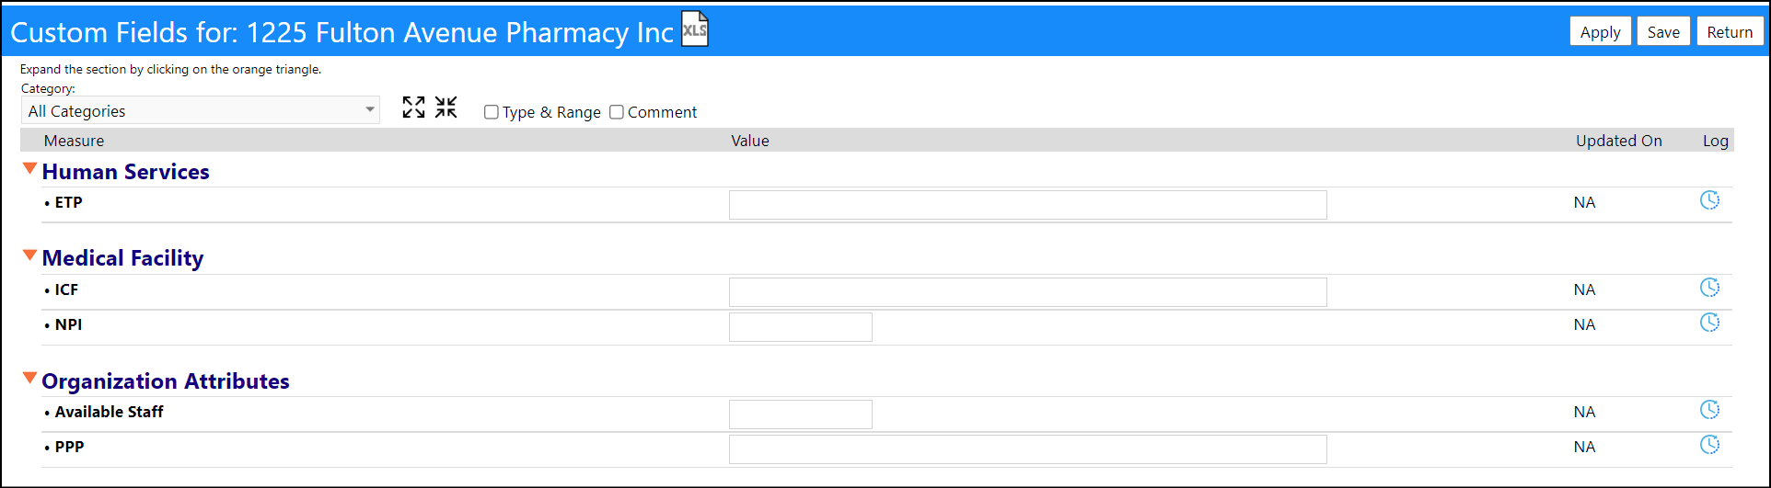The height and width of the screenshot is (488, 1771).
Task: Click the Human Services heading
Action: [126, 172]
